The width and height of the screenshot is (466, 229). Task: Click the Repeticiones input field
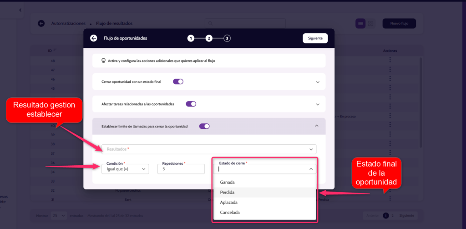click(x=181, y=168)
